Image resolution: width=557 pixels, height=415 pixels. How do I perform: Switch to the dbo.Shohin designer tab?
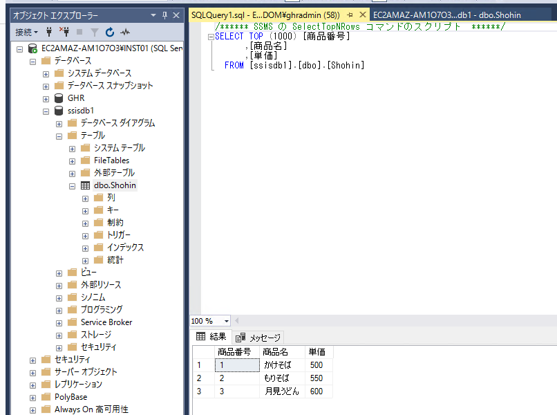(447, 15)
